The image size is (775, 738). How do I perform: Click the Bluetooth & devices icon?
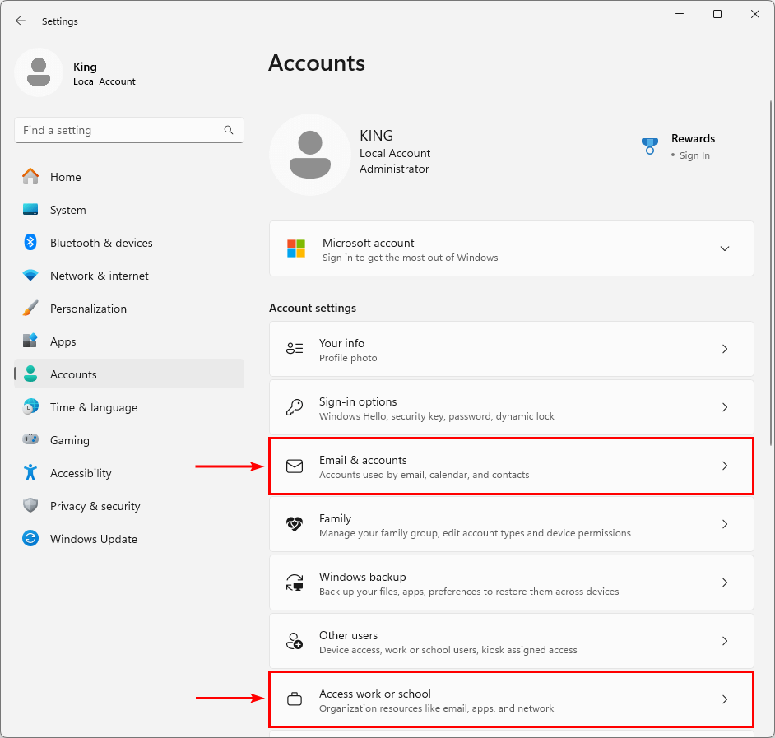[x=30, y=243]
